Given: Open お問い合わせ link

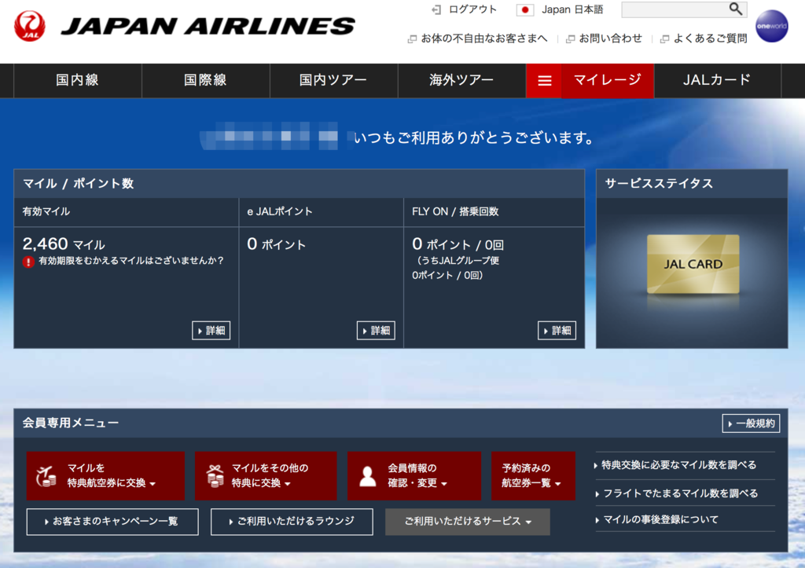Looking at the screenshot, I should click(610, 38).
